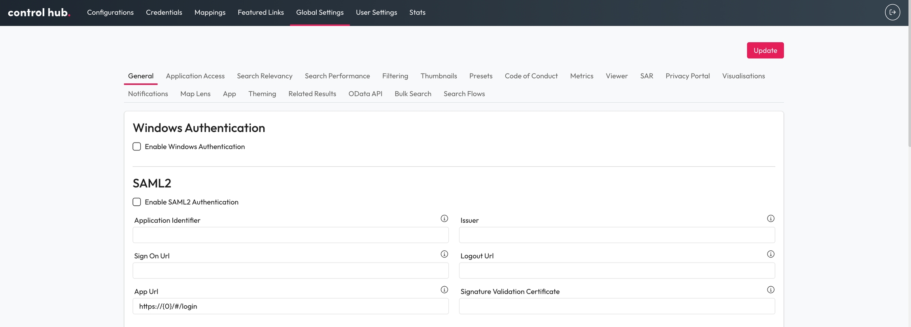
Task: Click info icon for Application Identifier
Action: [x=444, y=219]
